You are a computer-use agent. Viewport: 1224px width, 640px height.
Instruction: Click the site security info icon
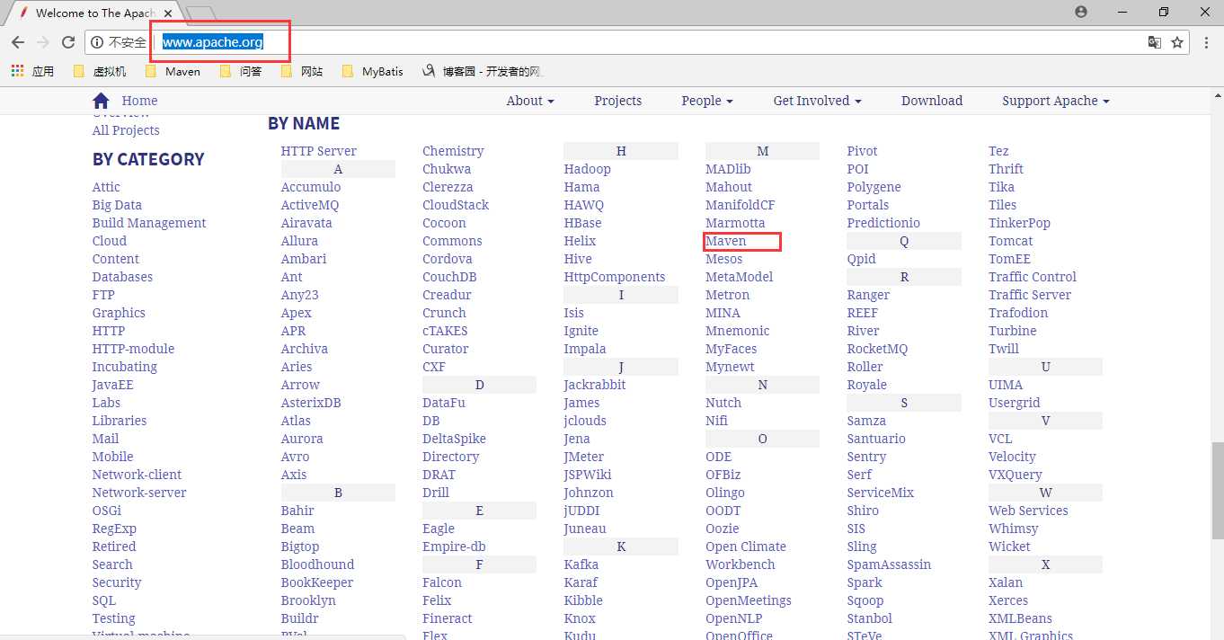coord(97,42)
